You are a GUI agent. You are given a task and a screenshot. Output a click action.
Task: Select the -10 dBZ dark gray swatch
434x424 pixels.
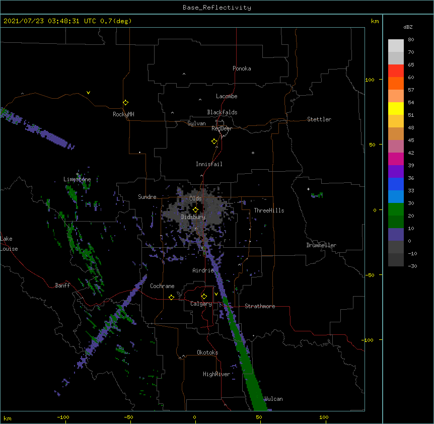(396, 260)
